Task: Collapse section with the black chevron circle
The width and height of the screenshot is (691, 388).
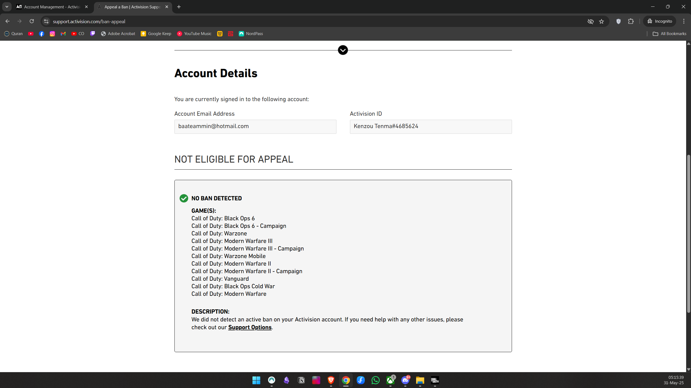Action: point(343,50)
